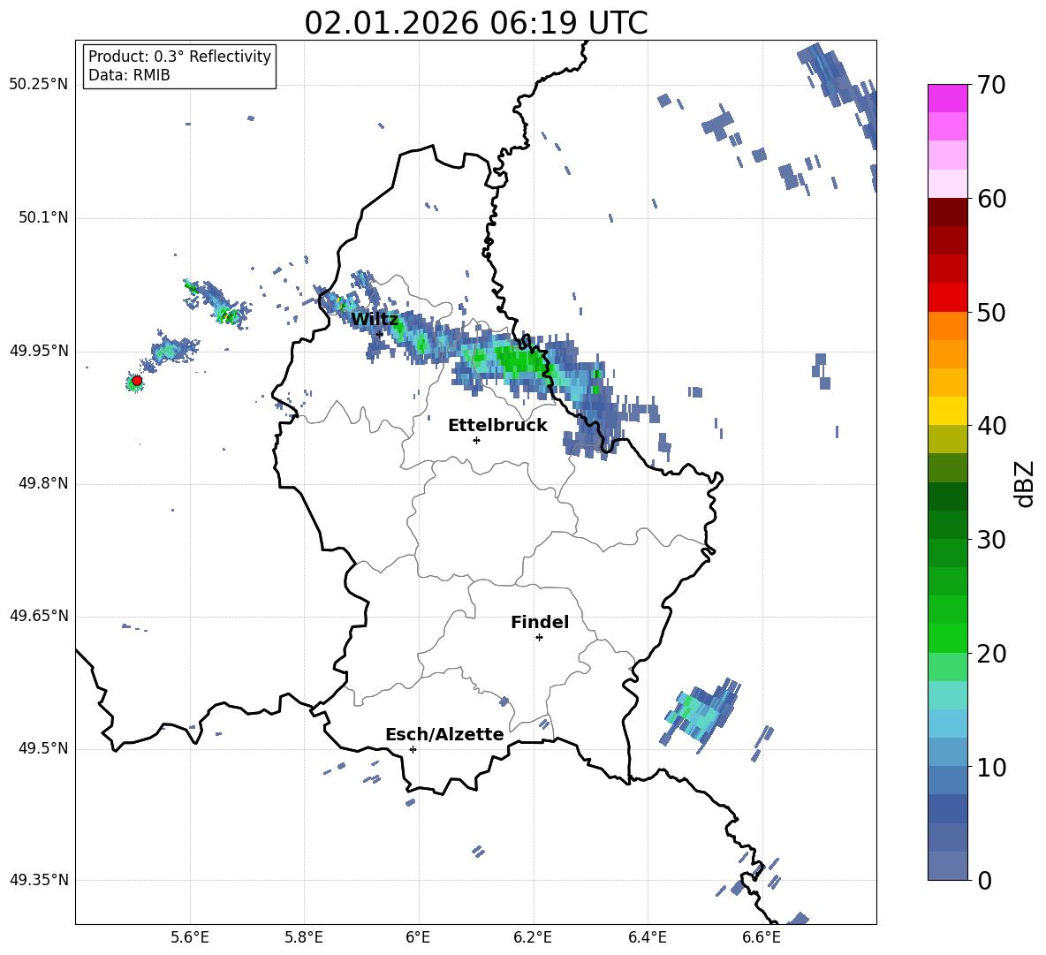Click the Esch/Alzette location cross marker
The image size is (1046, 955).
(413, 749)
